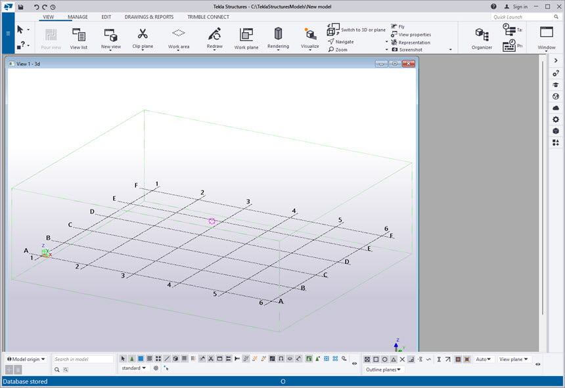Click the Clip plane scissors icon
565x388 pixels.
click(143, 34)
